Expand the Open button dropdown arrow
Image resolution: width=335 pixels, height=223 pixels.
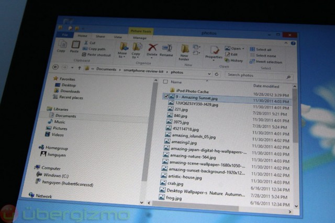pyautogui.click(x=244, y=49)
